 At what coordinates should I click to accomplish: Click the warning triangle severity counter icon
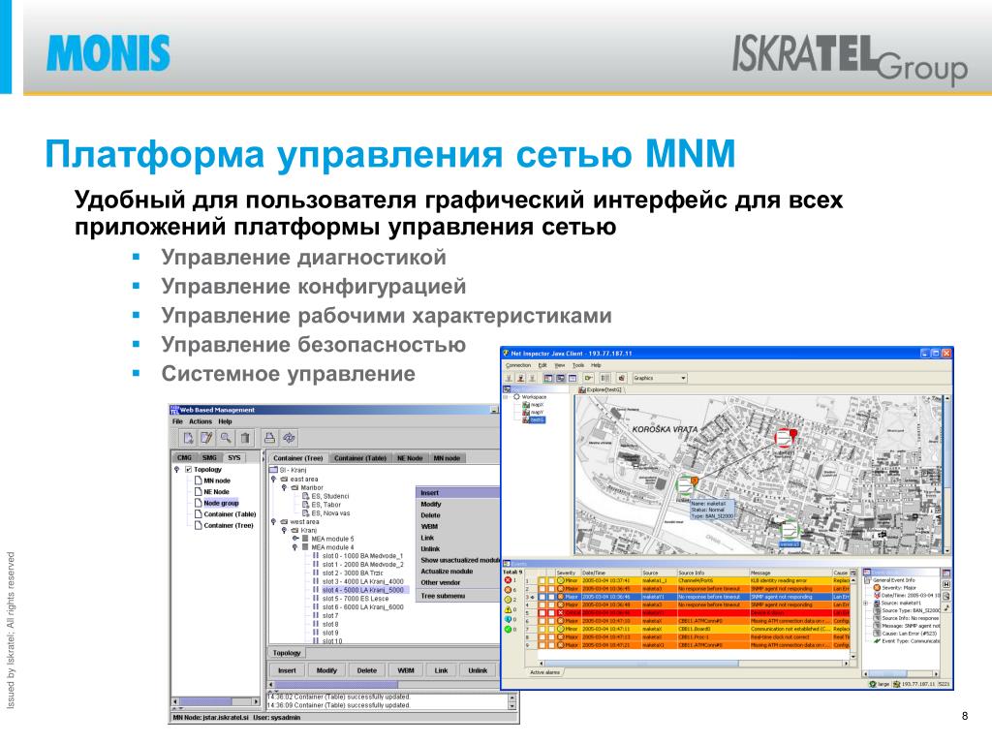(508, 609)
